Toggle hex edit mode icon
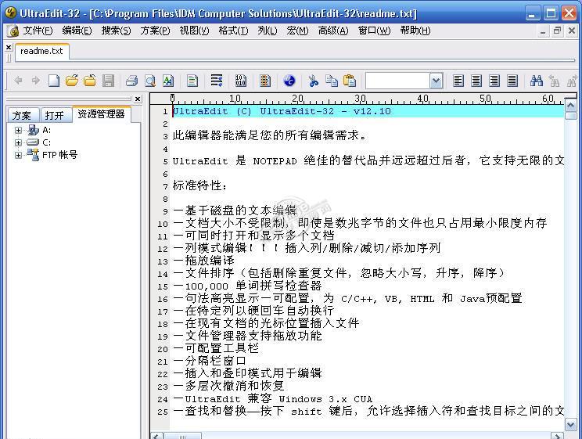Viewport: 582px width, 439px height. 240,81
